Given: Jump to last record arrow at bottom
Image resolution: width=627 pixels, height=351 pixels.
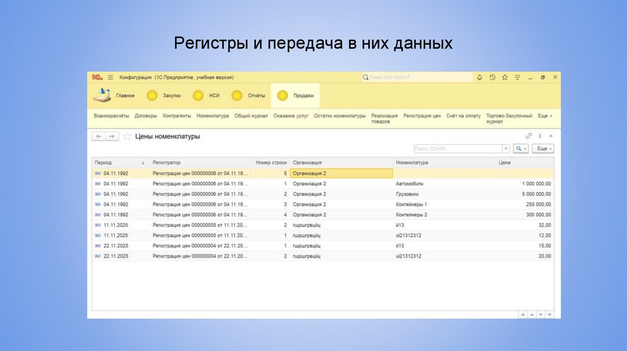Looking at the screenshot, I should click(x=549, y=315).
